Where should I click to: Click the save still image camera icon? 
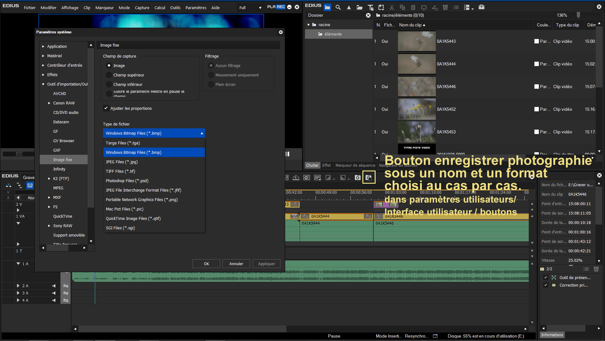pyautogui.click(x=358, y=178)
